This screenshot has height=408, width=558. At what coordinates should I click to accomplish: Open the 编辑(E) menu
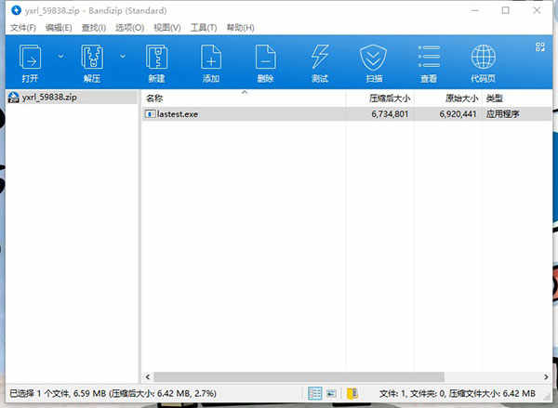(59, 27)
